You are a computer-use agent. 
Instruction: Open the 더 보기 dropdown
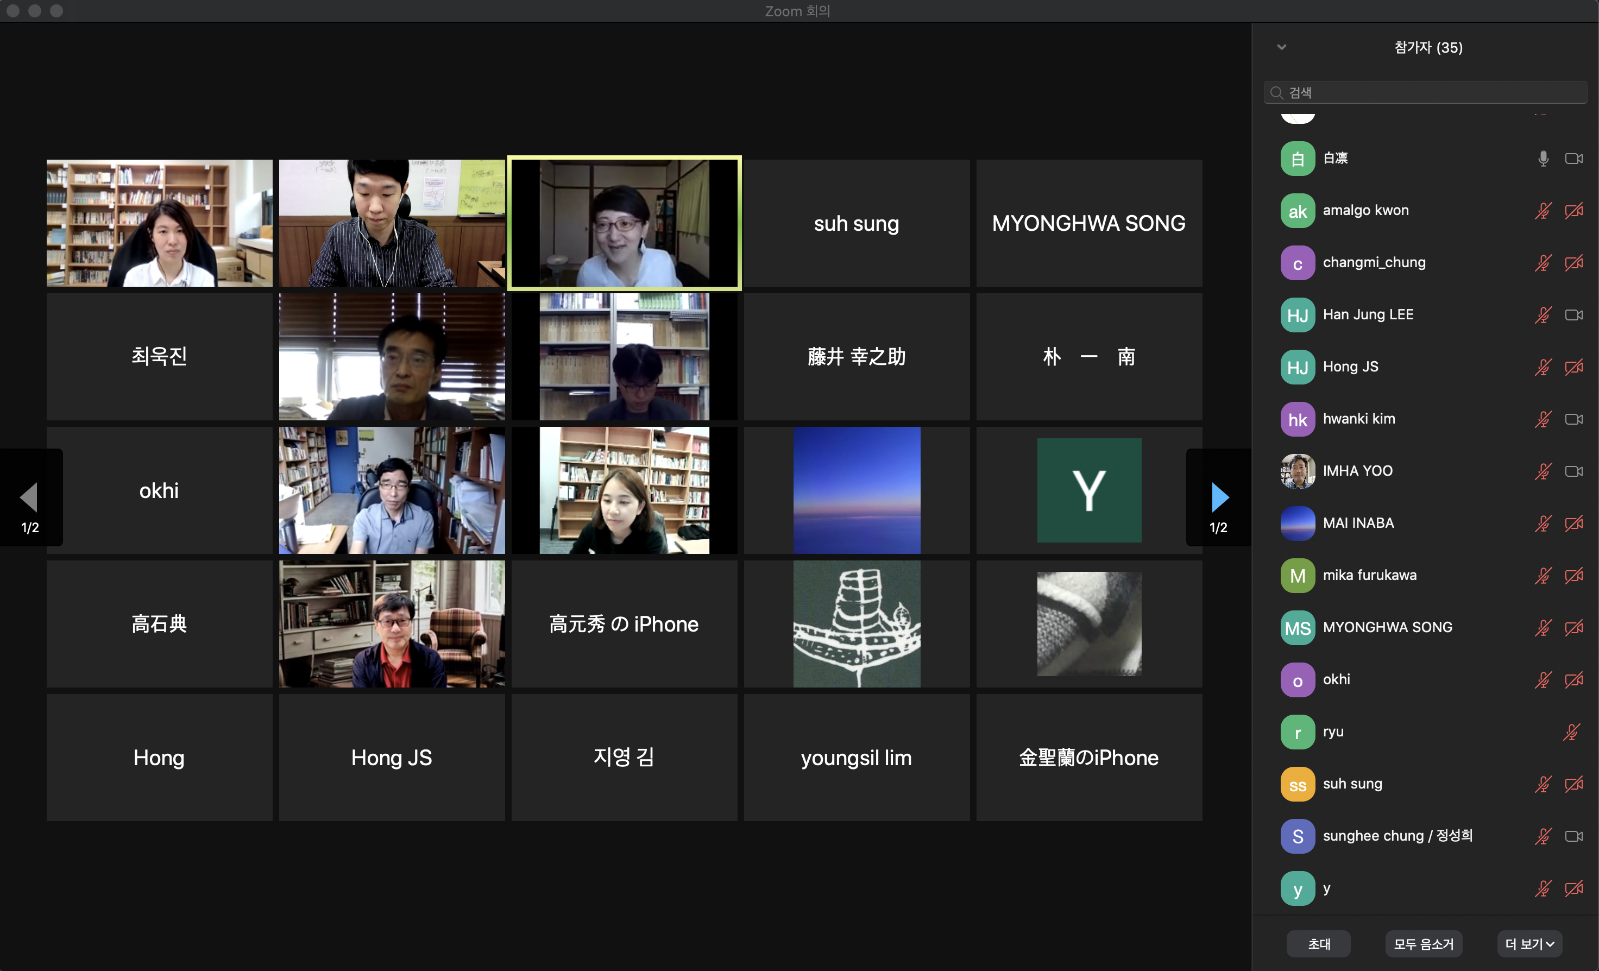point(1529,944)
